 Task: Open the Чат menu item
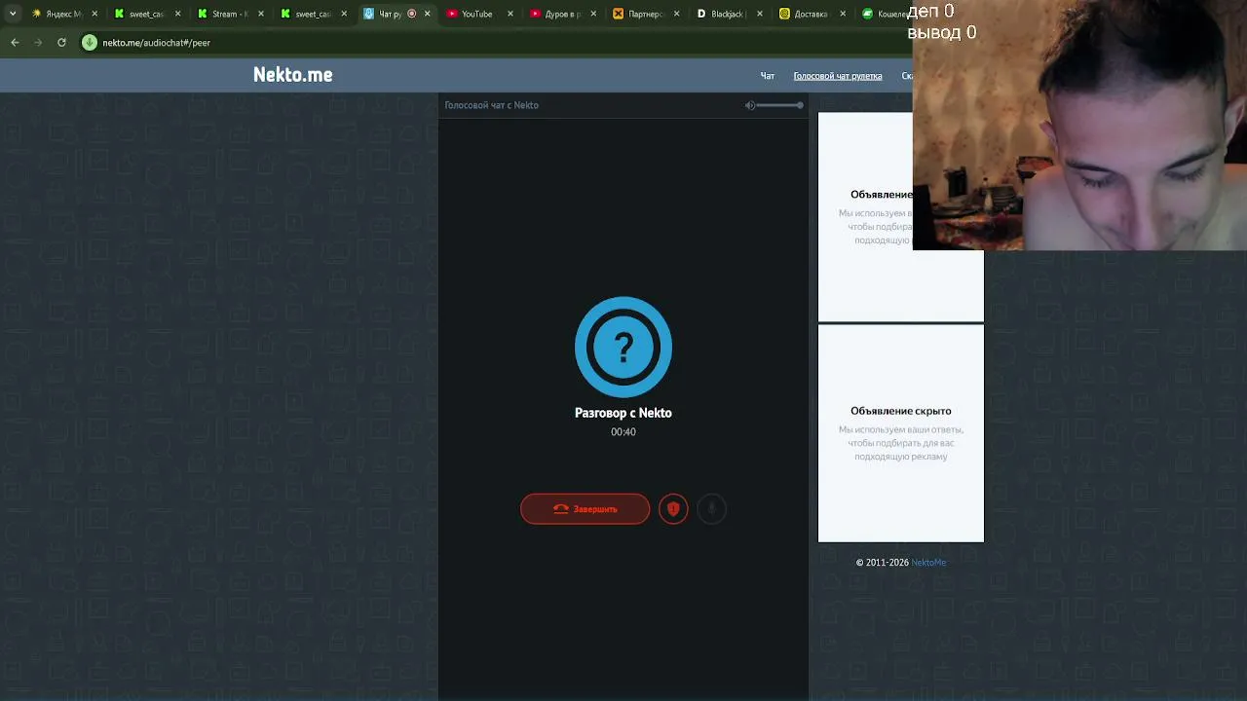(x=768, y=76)
